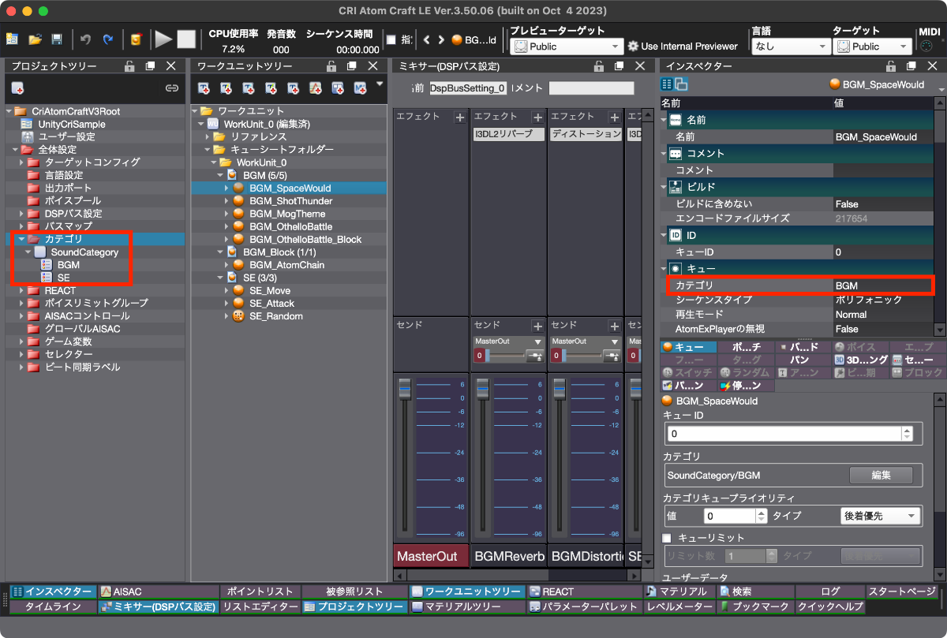Click the Redo arrow icon
Viewport: 947px width, 638px height.
click(x=107, y=39)
